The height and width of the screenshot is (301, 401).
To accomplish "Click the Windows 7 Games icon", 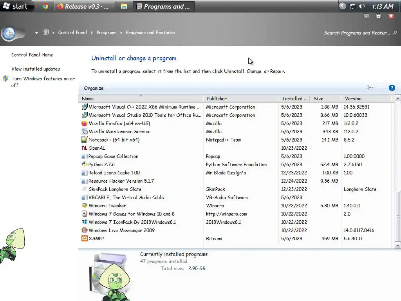I will point(85,214).
